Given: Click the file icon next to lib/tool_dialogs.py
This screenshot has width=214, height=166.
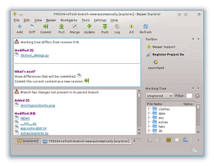Looking at the screenshot, I should click(17, 55).
